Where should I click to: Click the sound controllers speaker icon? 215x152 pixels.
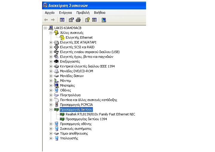(56, 57)
